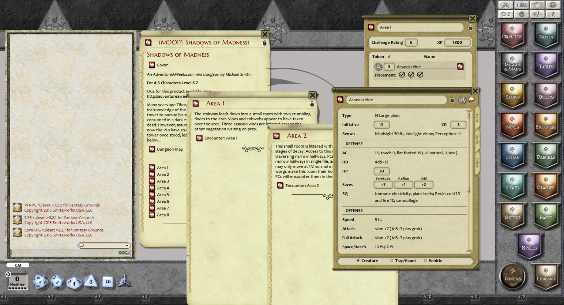This screenshot has width=564, height=305.
Task: Switch to the Other tab of NPC sheet
Action: 477,163
